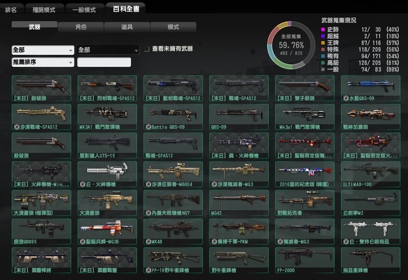Screen dimensions: 408x280
Task: Open the 內蓋夫輕機槍NG7 card
Action: [173, 203]
